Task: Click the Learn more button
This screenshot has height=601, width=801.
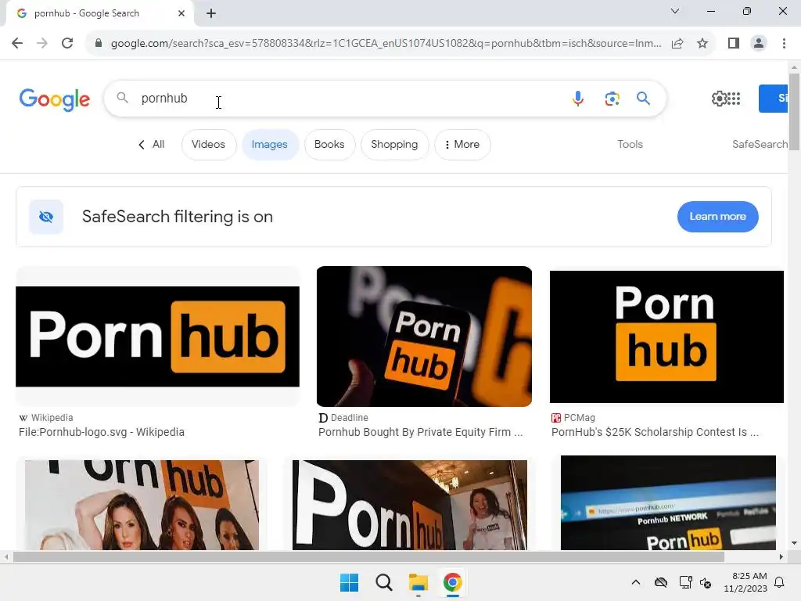Action: tap(718, 217)
